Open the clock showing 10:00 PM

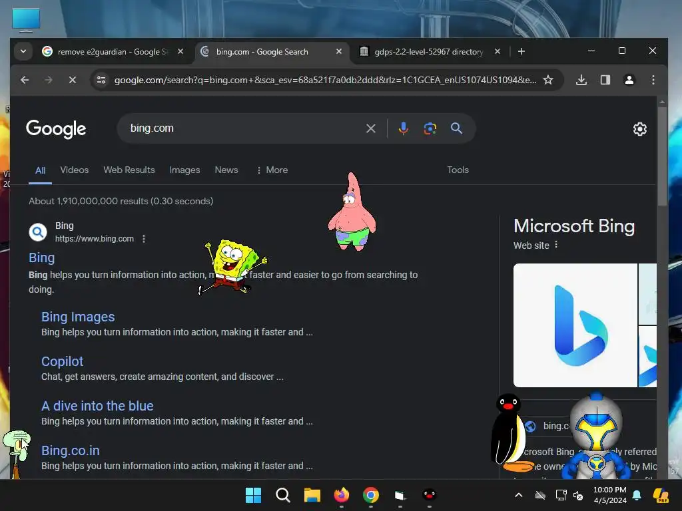[610, 495]
